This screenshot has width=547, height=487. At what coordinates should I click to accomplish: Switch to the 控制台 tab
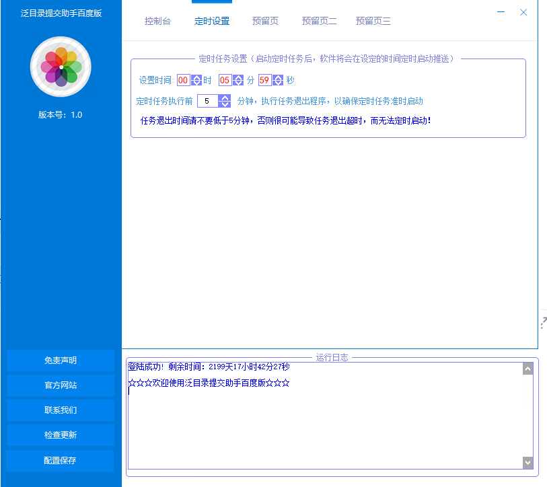coord(157,21)
